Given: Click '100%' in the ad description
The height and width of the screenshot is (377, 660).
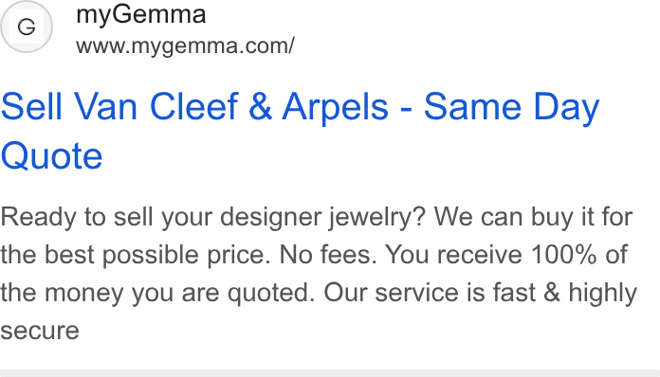Looking at the screenshot, I should click(563, 255).
